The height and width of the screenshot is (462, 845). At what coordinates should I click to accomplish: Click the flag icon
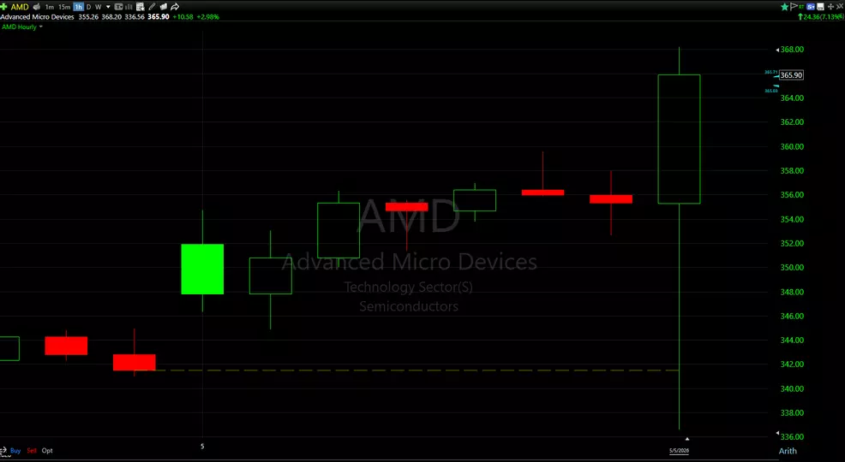pyautogui.click(x=794, y=7)
